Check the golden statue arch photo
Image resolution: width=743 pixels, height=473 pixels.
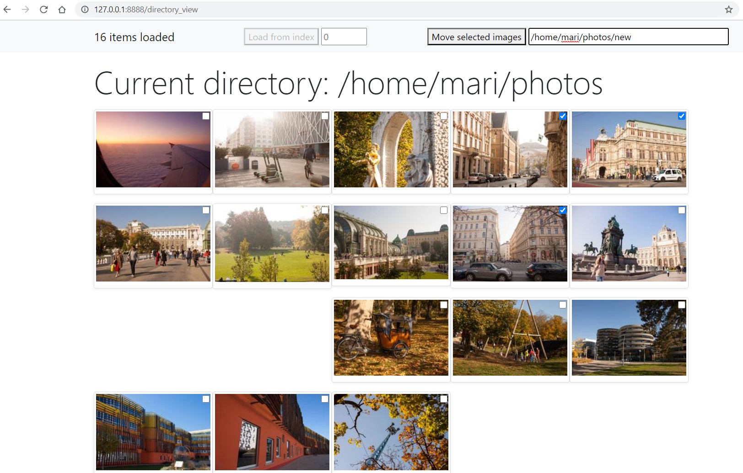pyautogui.click(x=444, y=116)
